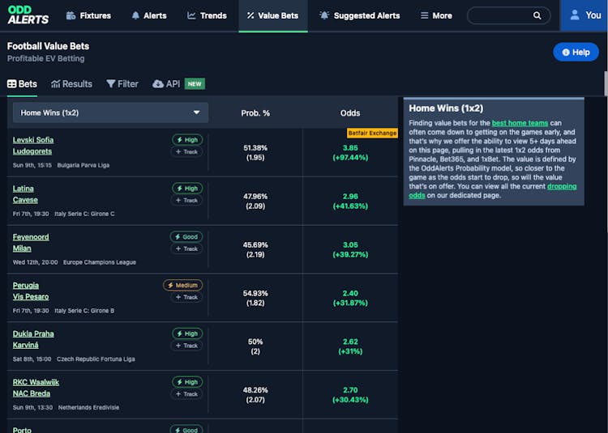Go to the Trends page
This screenshot has width=608, height=433.
207,15
